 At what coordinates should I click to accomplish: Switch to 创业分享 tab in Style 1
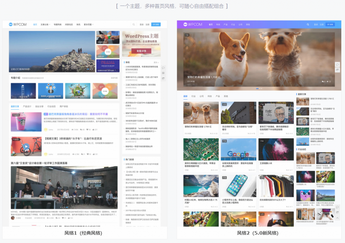click(39, 107)
